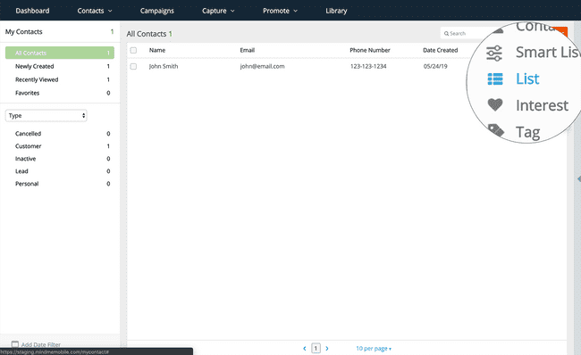Sort by the Date Created column
This screenshot has width=581, height=355.
[440, 50]
